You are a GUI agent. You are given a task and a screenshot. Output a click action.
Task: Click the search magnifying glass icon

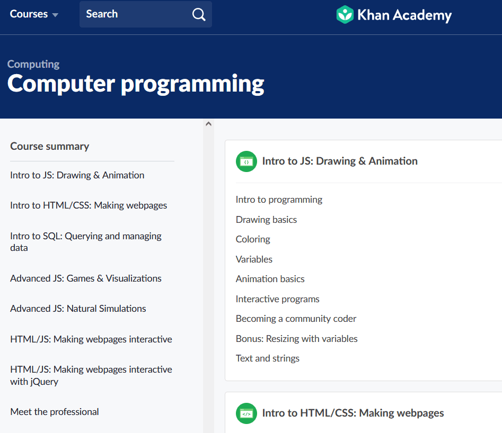(199, 14)
